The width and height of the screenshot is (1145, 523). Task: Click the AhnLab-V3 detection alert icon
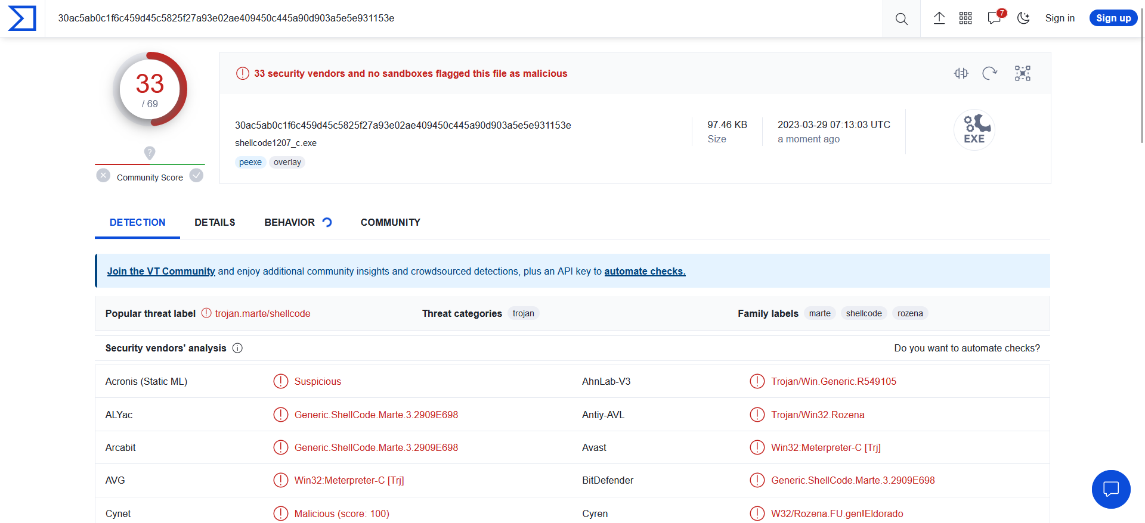tap(757, 381)
